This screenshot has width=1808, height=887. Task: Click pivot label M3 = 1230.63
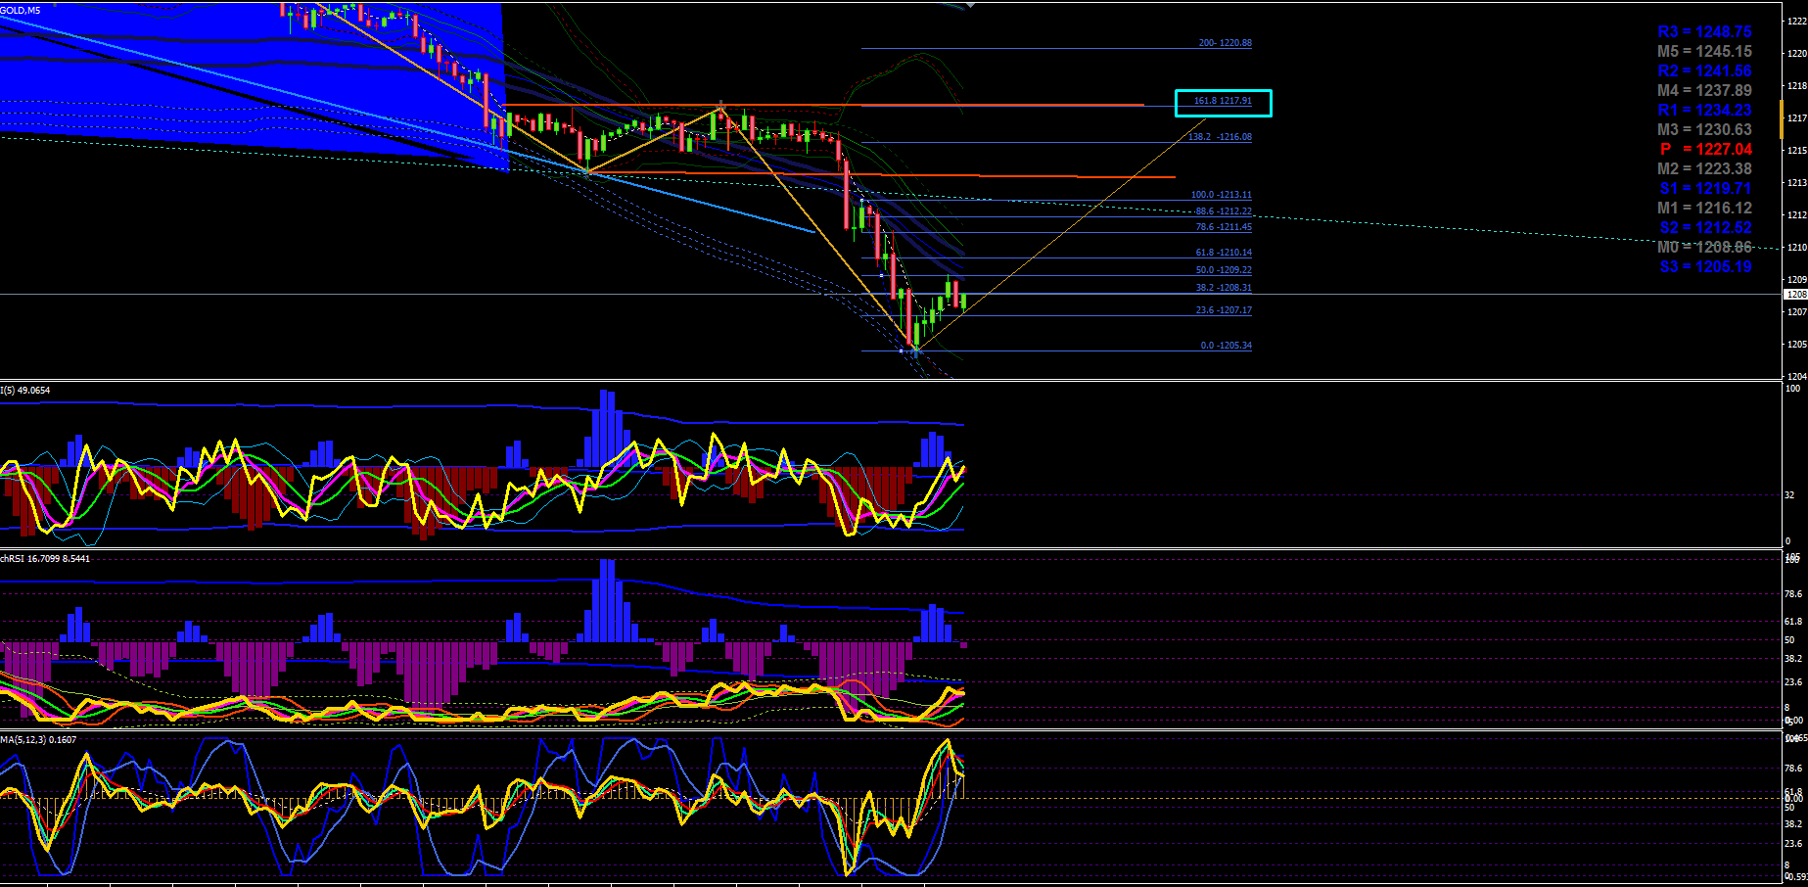tap(1704, 129)
